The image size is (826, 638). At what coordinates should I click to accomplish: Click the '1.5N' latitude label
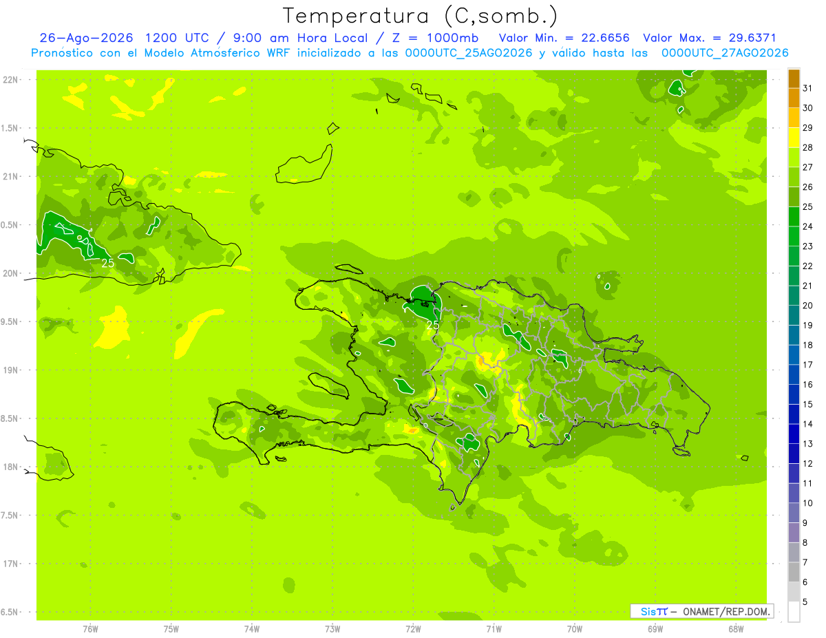pyautogui.click(x=10, y=128)
